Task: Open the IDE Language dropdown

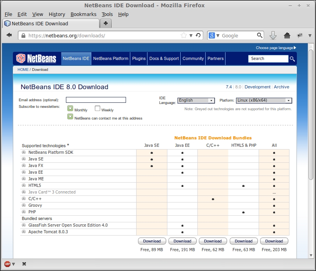Action: pyautogui.click(x=196, y=100)
